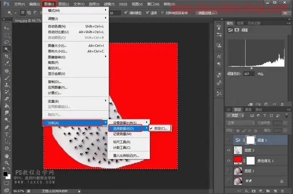Open layer filter 类型 dropdown
Image resolution: width=293 pixels, height=194 pixels.
pyautogui.click(x=235, y=116)
